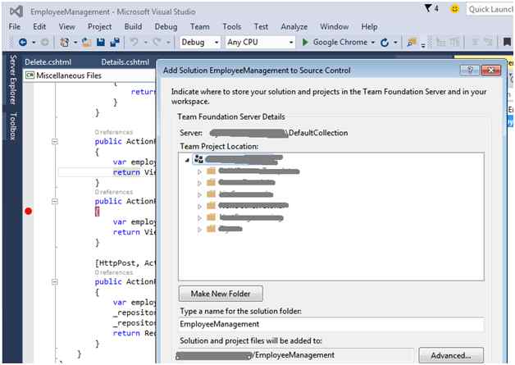
Task: Click the Quick Launch search box
Action: tap(490, 9)
